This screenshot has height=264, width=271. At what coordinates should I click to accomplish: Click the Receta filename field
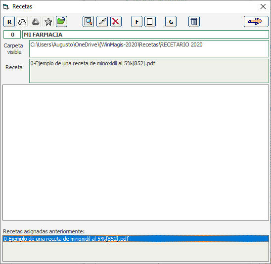pyautogui.click(x=149, y=71)
